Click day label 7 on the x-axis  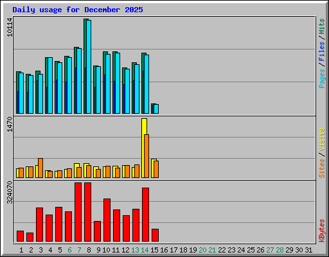tap(79, 250)
